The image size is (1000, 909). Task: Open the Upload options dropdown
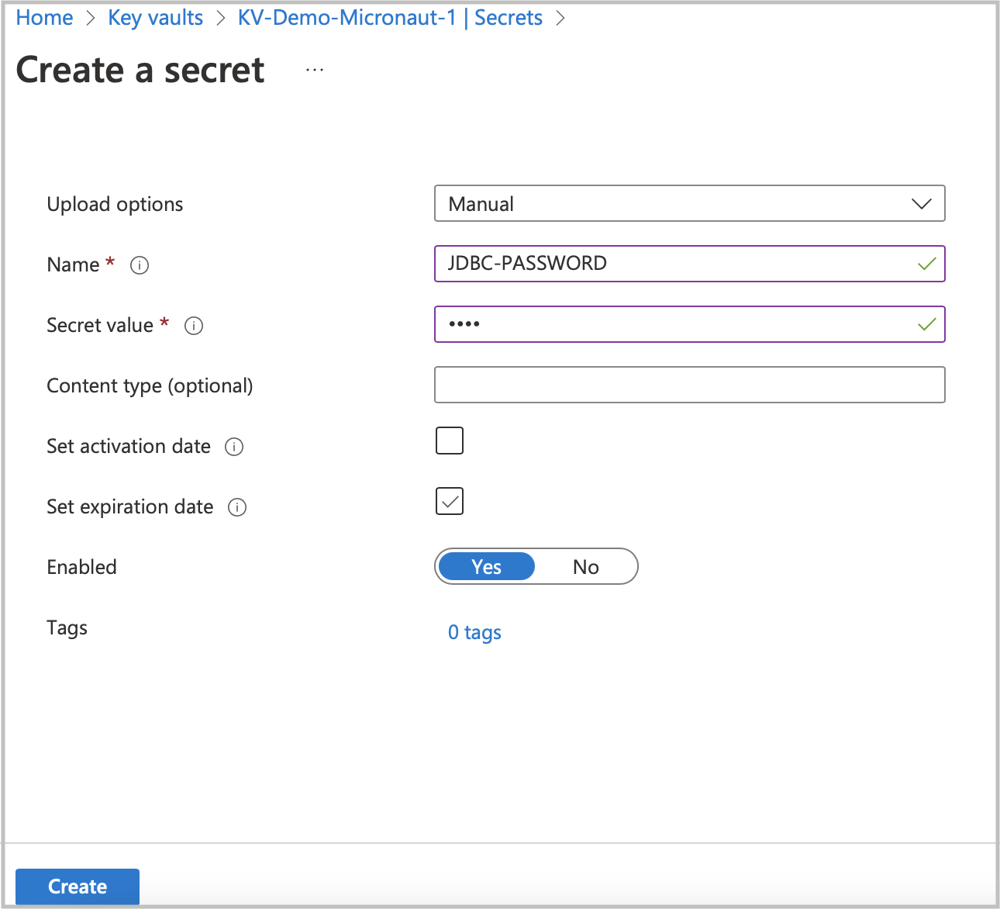pos(689,203)
